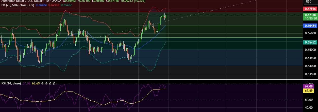
Task: Click the 0.66000 price axis tick
Action: click(310, 33)
